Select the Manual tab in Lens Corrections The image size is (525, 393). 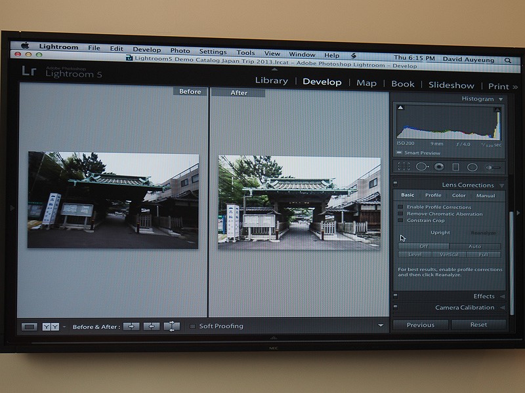click(486, 196)
